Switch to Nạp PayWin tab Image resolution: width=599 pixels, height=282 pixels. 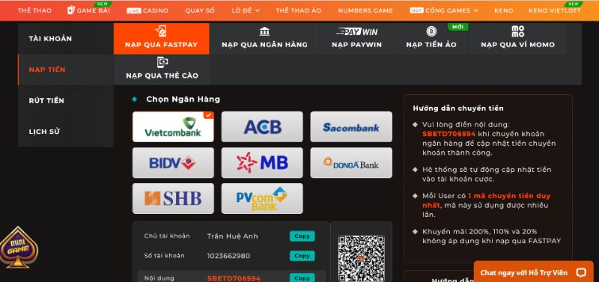[x=356, y=39]
